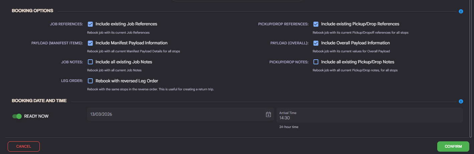Click the READY NOW label text
Viewport: 474px width, 154px height.
[36, 116]
